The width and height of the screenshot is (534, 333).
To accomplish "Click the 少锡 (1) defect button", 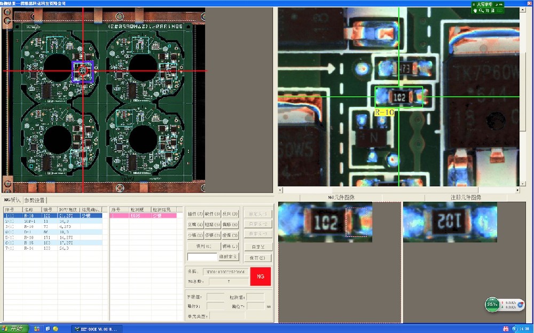I will pyautogui.click(x=195, y=235).
